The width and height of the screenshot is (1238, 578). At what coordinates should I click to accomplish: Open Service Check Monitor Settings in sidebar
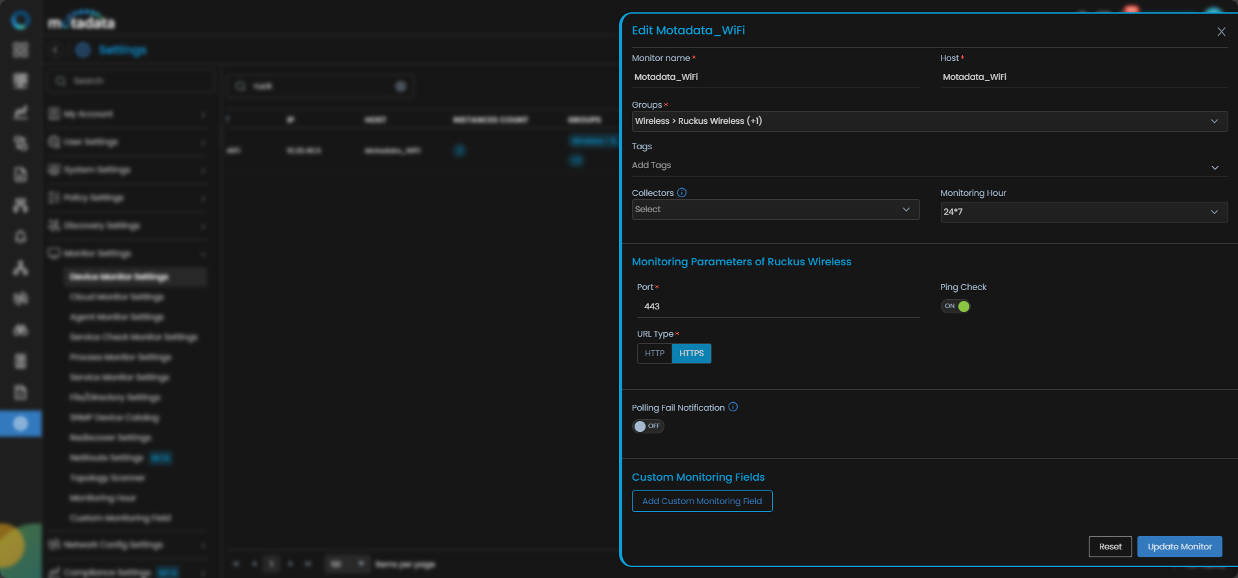click(x=134, y=337)
